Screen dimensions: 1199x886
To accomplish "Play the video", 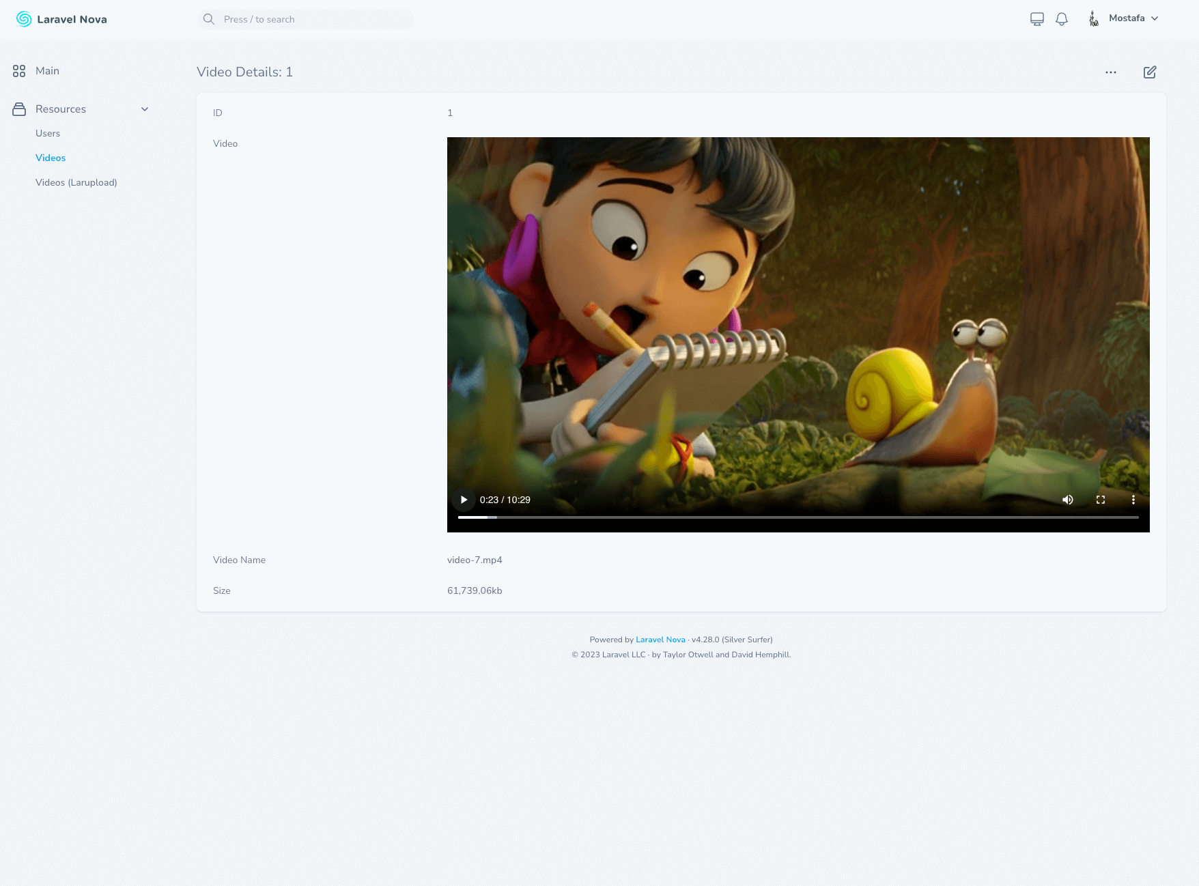I will click(464, 500).
